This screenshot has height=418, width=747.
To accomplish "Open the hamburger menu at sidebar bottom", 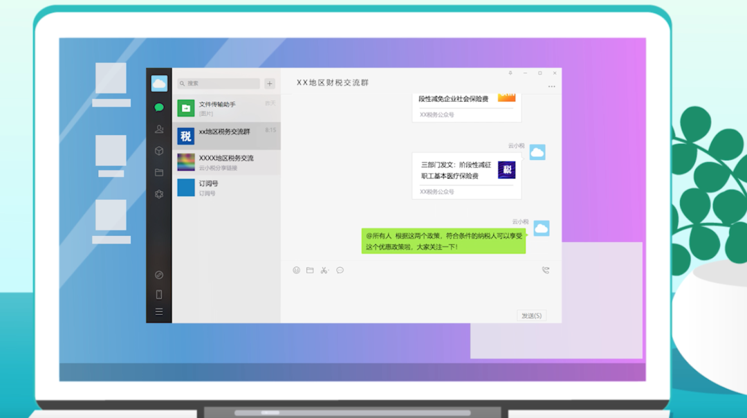I will click(x=159, y=311).
